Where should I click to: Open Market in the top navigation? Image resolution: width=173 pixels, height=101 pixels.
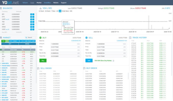pyautogui.click(x=39, y=3)
